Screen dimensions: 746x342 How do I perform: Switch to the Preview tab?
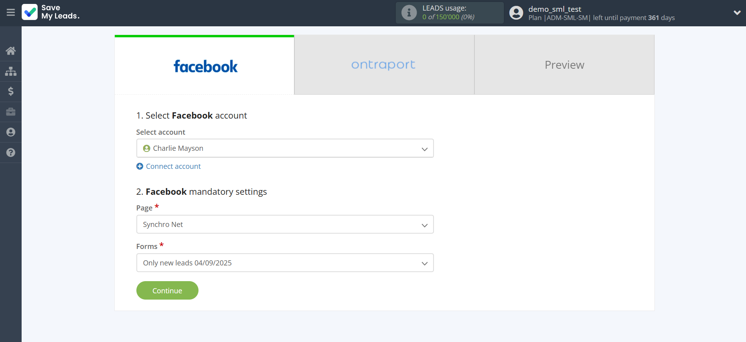[x=564, y=65]
